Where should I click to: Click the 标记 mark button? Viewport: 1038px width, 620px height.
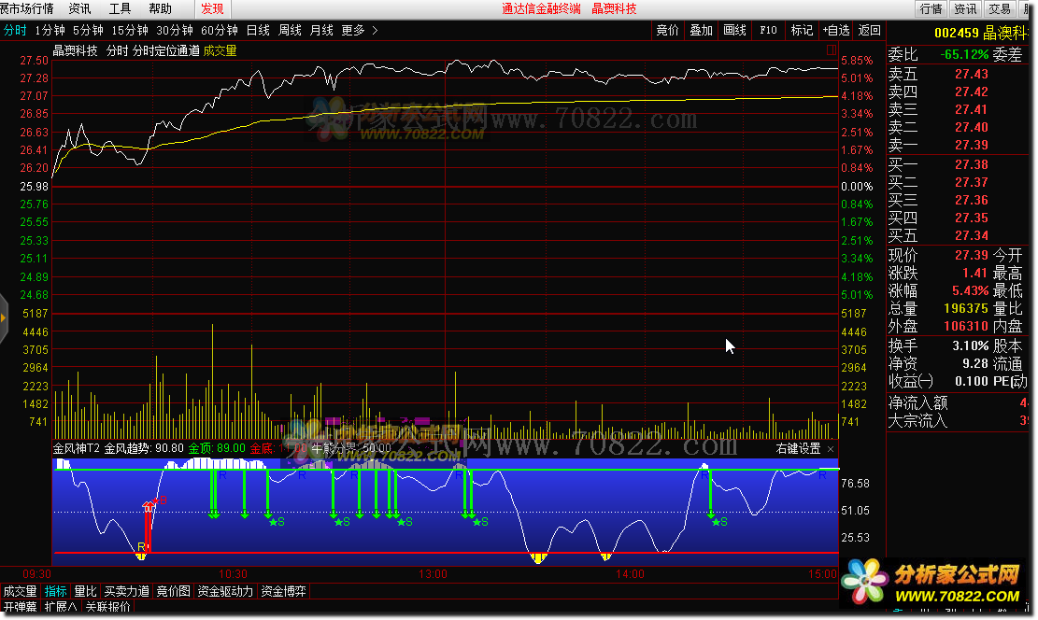(x=802, y=31)
